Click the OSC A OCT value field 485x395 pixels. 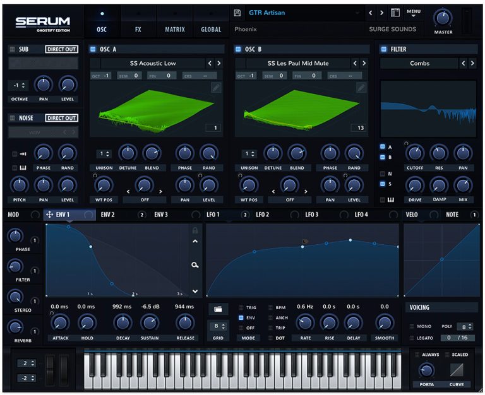(x=101, y=76)
